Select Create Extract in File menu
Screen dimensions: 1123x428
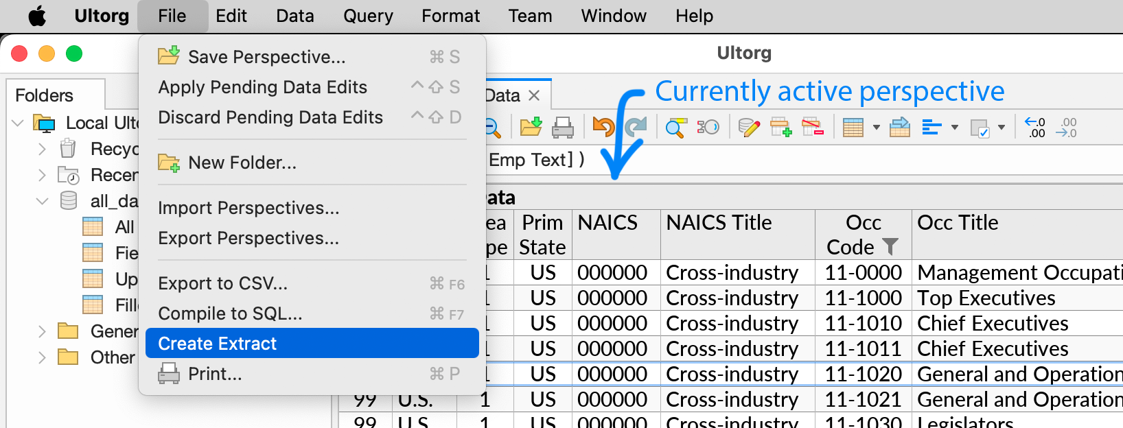click(x=312, y=343)
